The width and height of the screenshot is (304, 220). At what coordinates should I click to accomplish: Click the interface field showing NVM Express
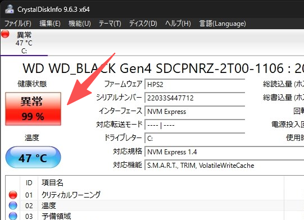194,111
